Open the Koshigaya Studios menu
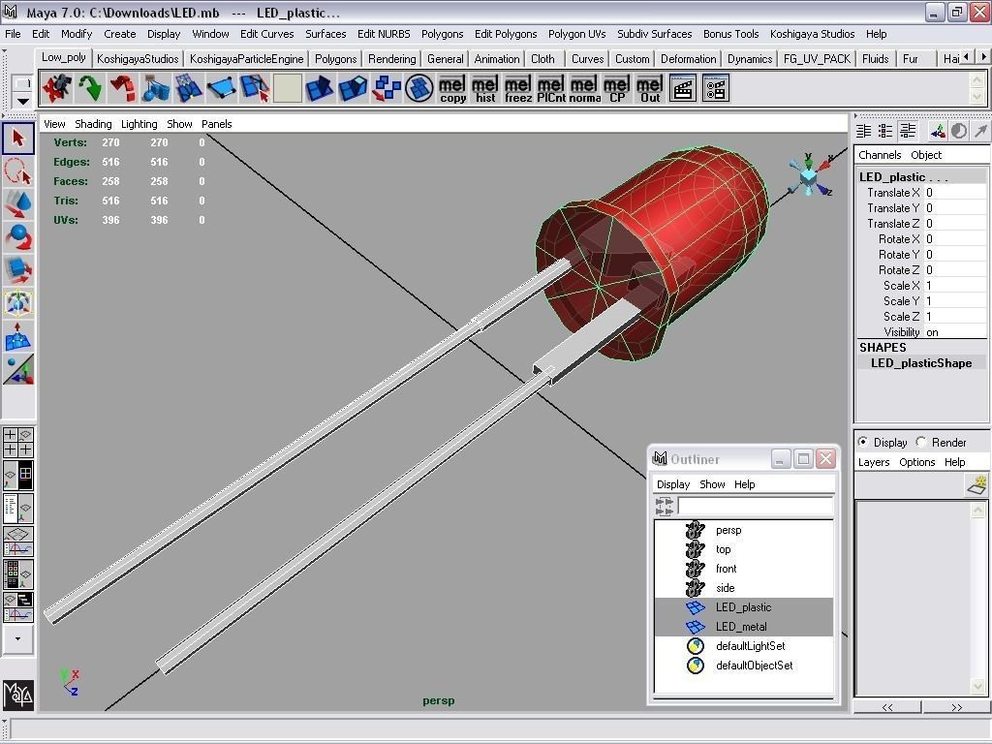Viewport: 992px width, 744px height. 813,34
